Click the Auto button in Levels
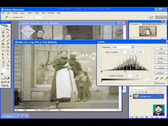The width and height of the screenshot is (168, 126). tap(161, 68)
